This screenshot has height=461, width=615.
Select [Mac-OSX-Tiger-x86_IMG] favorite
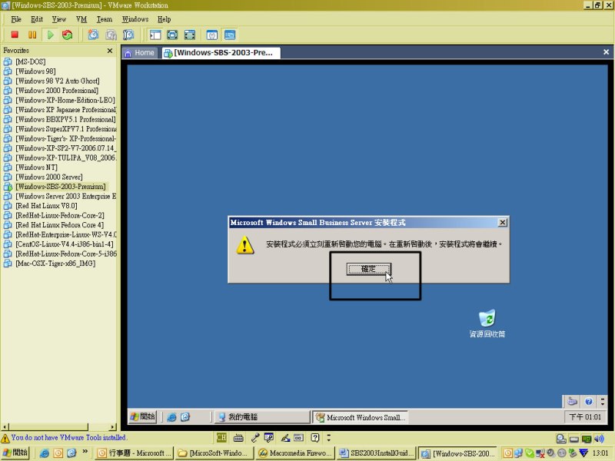[x=55, y=264]
